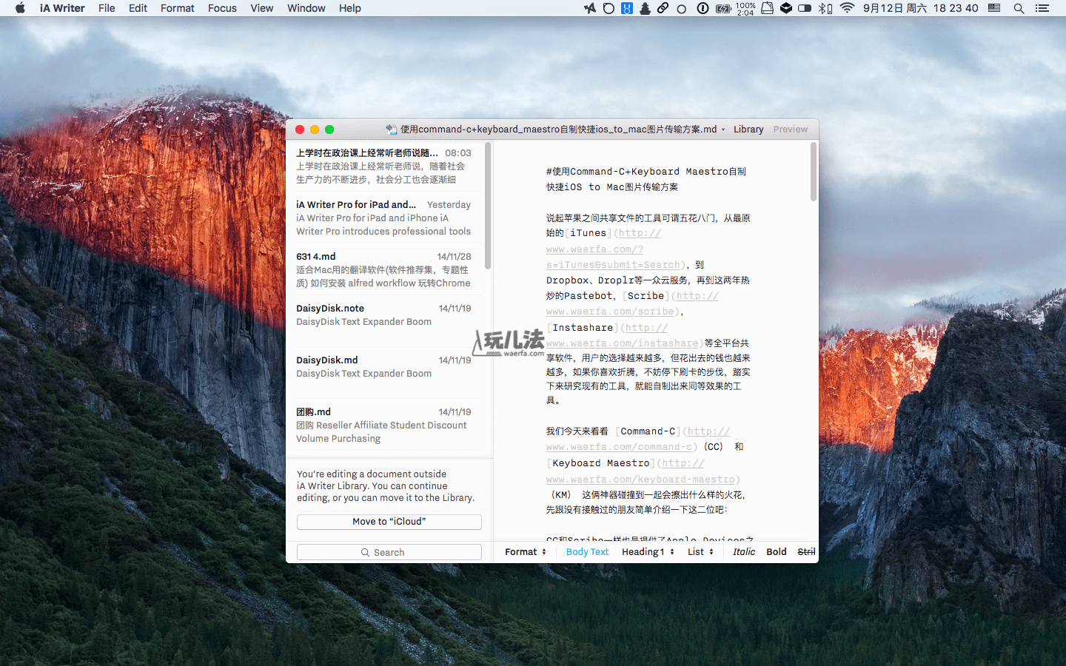Open the Window menu
This screenshot has height=666, width=1066.
tap(306, 8)
